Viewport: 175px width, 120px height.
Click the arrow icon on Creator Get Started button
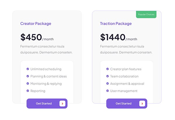pos(62,103)
